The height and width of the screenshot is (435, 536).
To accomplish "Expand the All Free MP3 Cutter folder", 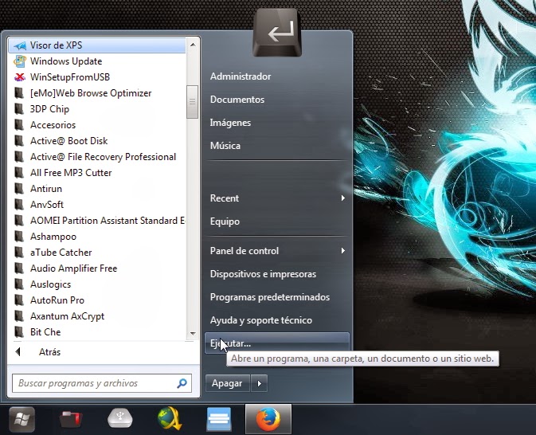I will coord(97,173).
